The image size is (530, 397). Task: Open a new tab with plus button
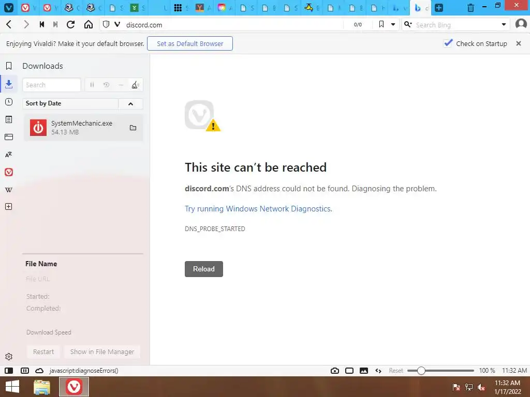click(439, 7)
